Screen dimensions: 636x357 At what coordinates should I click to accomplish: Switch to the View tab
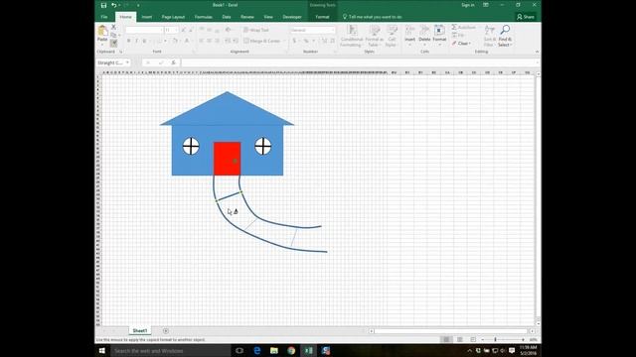pyautogui.click(x=268, y=17)
